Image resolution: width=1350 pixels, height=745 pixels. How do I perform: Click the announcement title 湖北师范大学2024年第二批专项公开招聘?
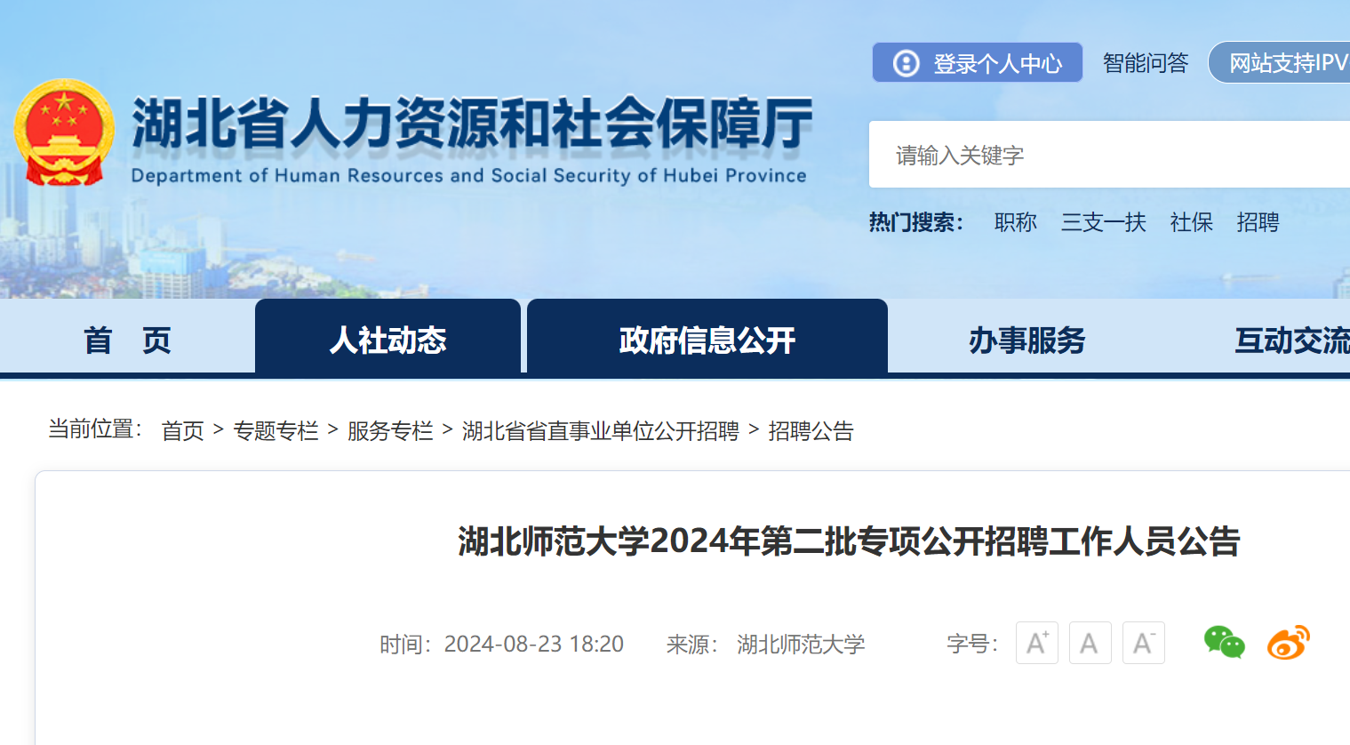(849, 541)
